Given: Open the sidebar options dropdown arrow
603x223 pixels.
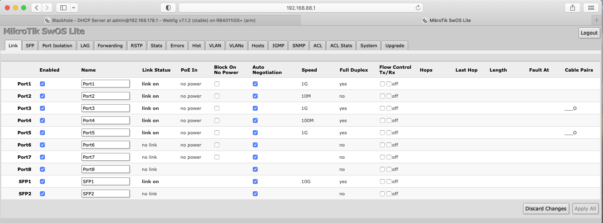Looking at the screenshot, I should coord(74,8).
